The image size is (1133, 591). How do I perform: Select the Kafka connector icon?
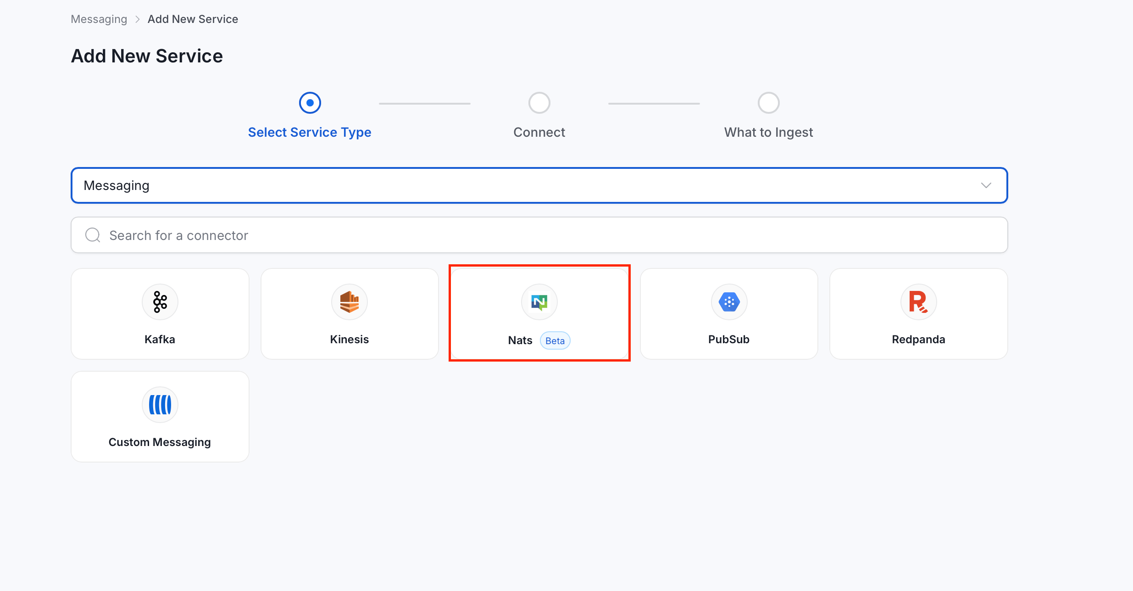click(160, 302)
